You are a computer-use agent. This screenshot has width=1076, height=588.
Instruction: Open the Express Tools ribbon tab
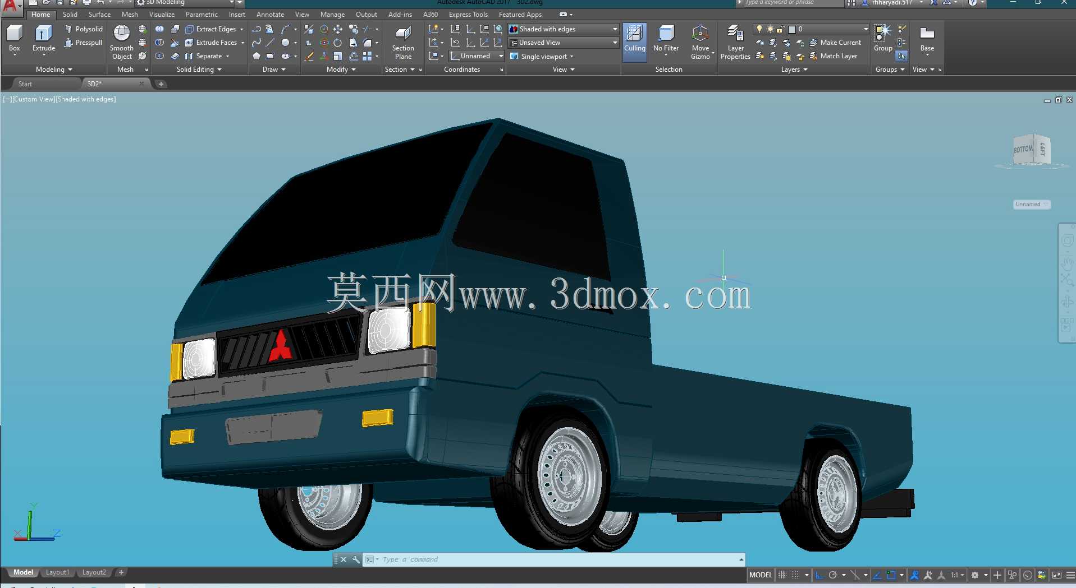pyautogui.click(x=468, y=15)
